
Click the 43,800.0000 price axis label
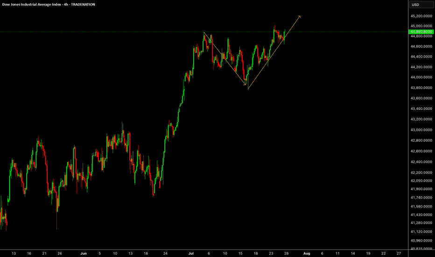[x=421, y=88]
